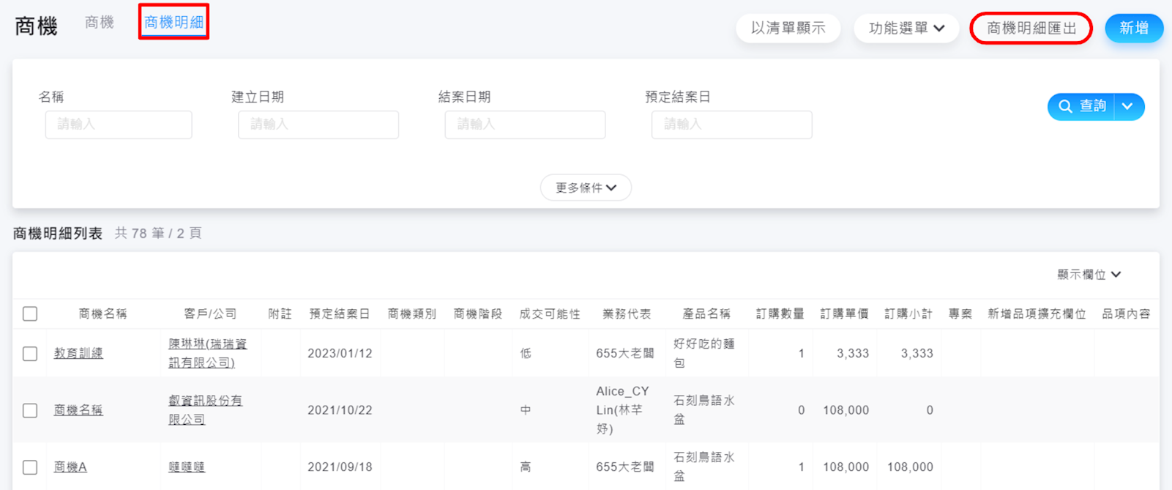The image size is (1172, 490).
Task: Open the 顯示欄位 column selector
Action: click(1089, 275)
